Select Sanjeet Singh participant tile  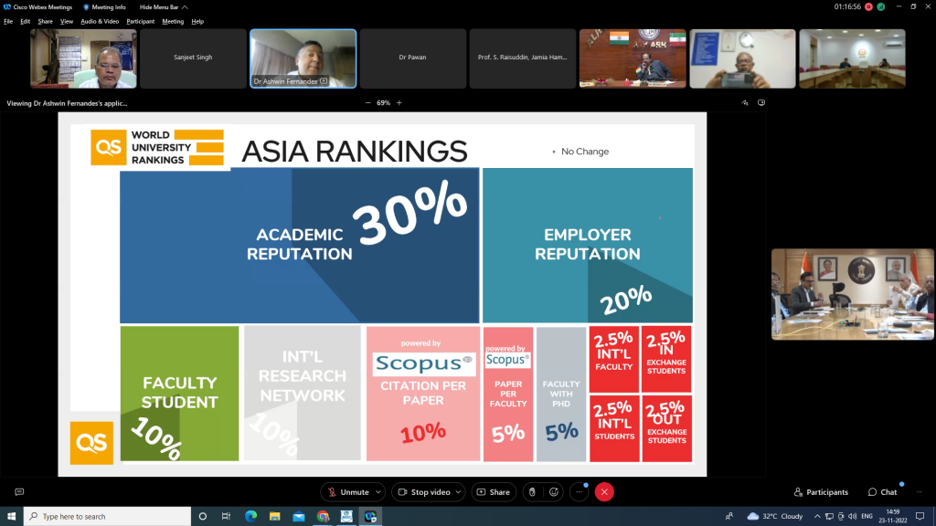(193, 58)
